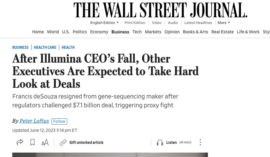
Task: Open Peter Loftus author page
Action: pyautogui.click(x=34, y=121)
